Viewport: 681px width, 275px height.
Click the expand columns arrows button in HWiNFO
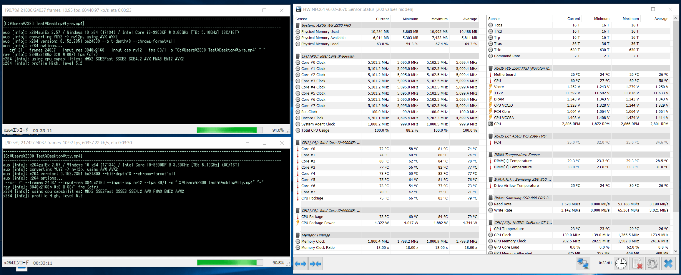[x=301, y=264]
